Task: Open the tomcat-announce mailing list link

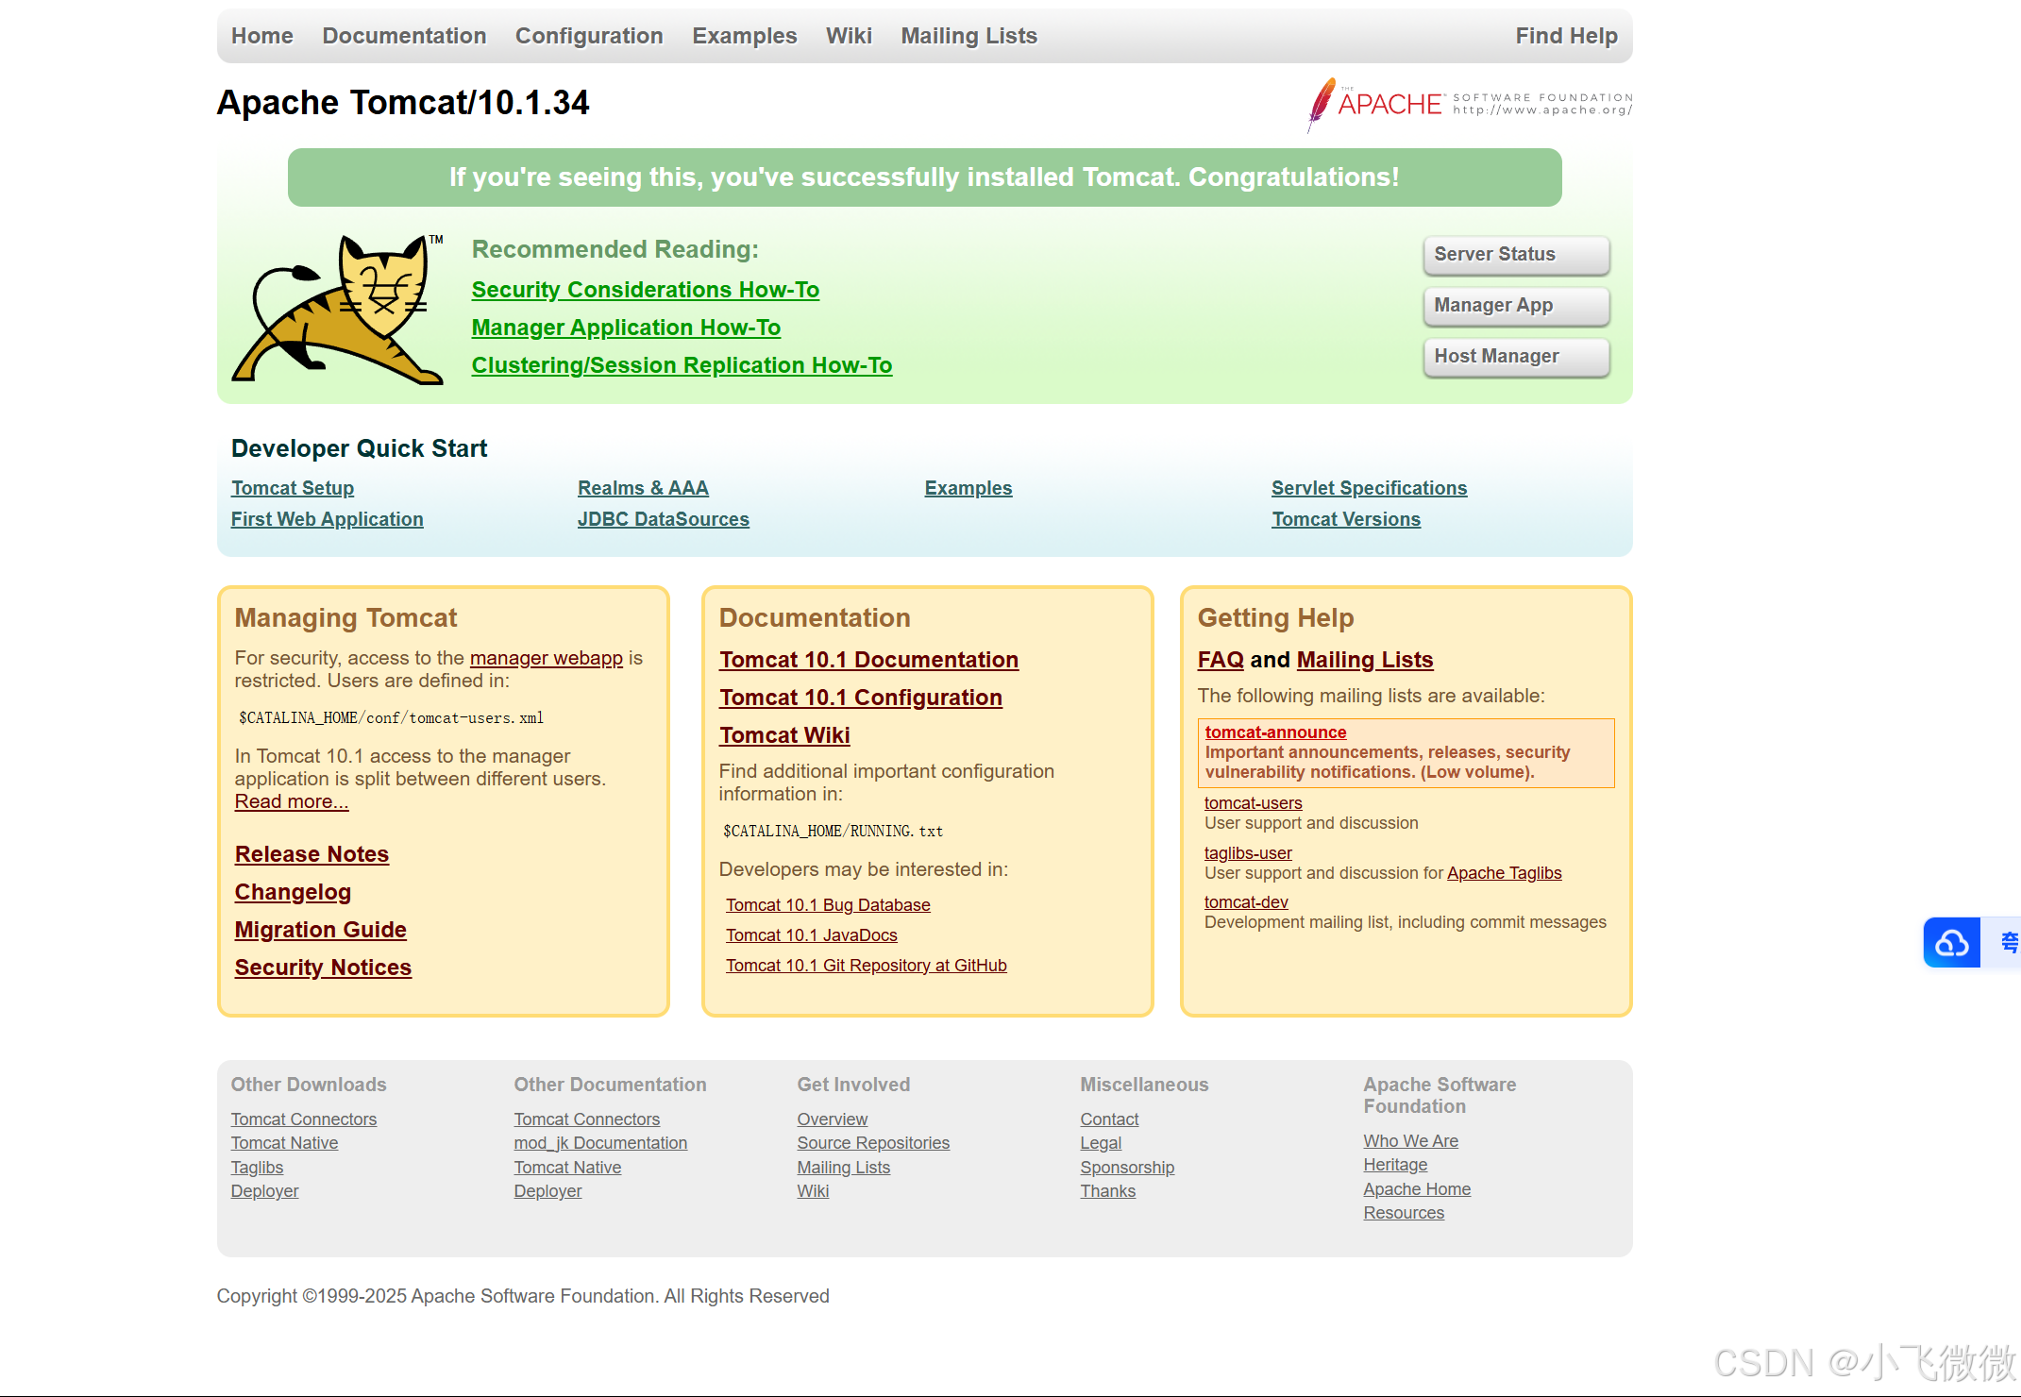Action: click(x=1275, y=732)
